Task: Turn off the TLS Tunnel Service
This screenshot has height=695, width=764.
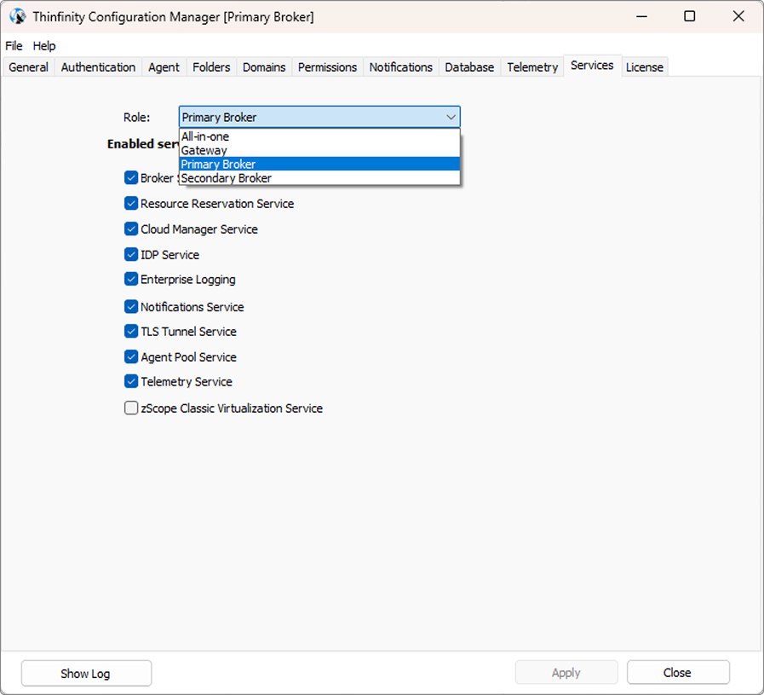Action: [131, 332]
